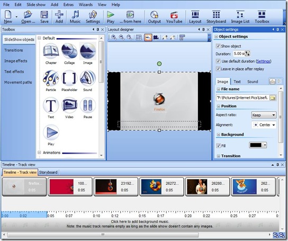Screen dimensions: 288x241
Task: Collapse the Animations group in Toolbox
Action: pos(39,153)
